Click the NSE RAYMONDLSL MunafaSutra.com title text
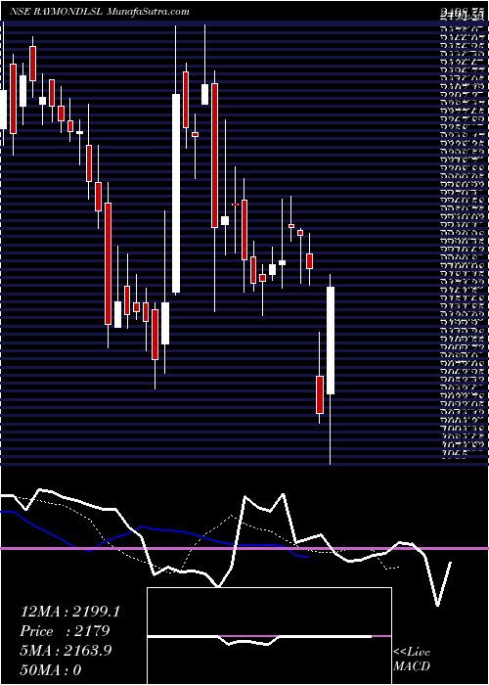Image resolution: width=489 pixels, height=685 pixels. [99, 12]
